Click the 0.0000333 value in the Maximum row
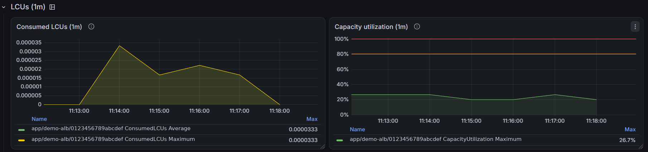648x152 pixels. coord(303,140)
